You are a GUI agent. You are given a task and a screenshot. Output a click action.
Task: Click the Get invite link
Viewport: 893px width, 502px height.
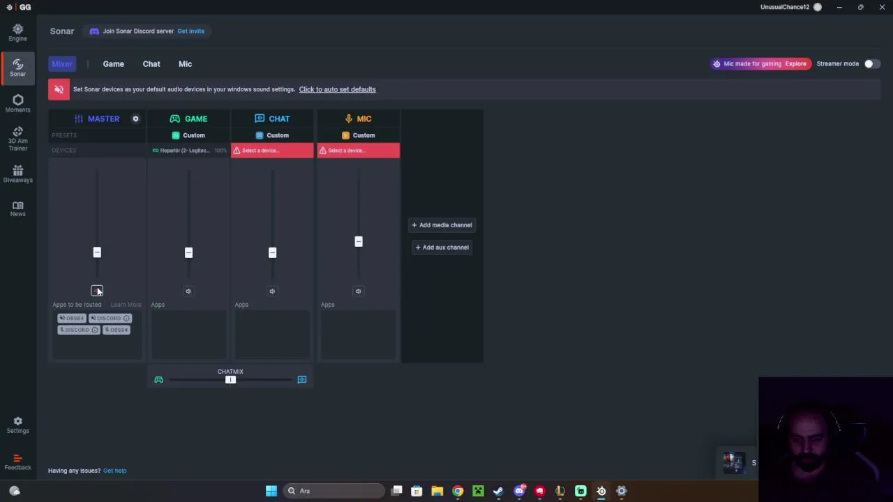(190, 31)
